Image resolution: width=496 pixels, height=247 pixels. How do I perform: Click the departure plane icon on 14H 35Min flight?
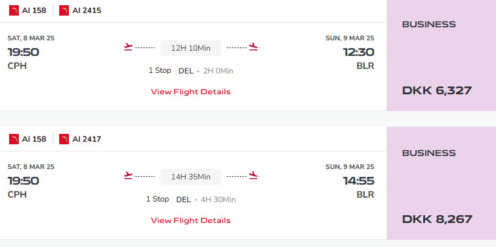[128, 175]
